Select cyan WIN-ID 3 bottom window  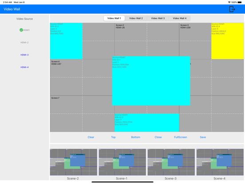tap(147, 123)
